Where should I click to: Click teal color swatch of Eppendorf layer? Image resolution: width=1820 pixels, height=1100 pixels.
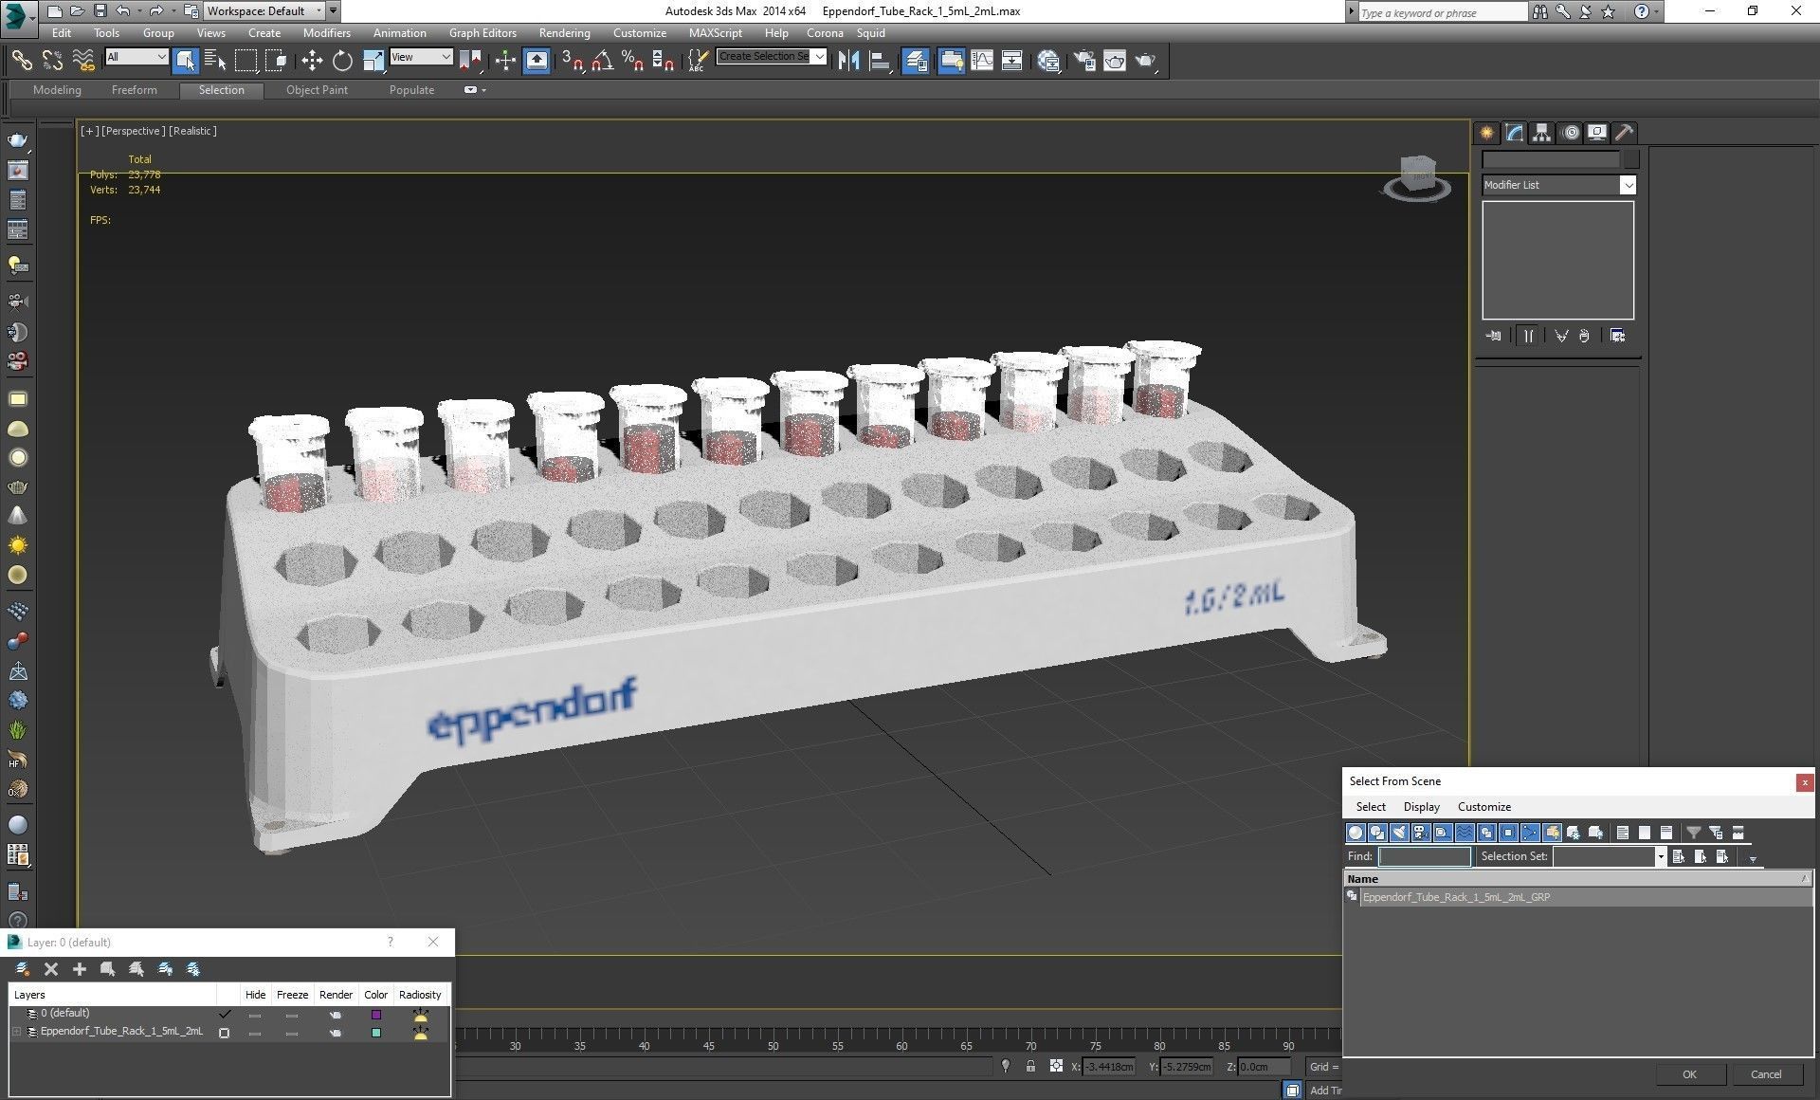tap(376, 1033)
